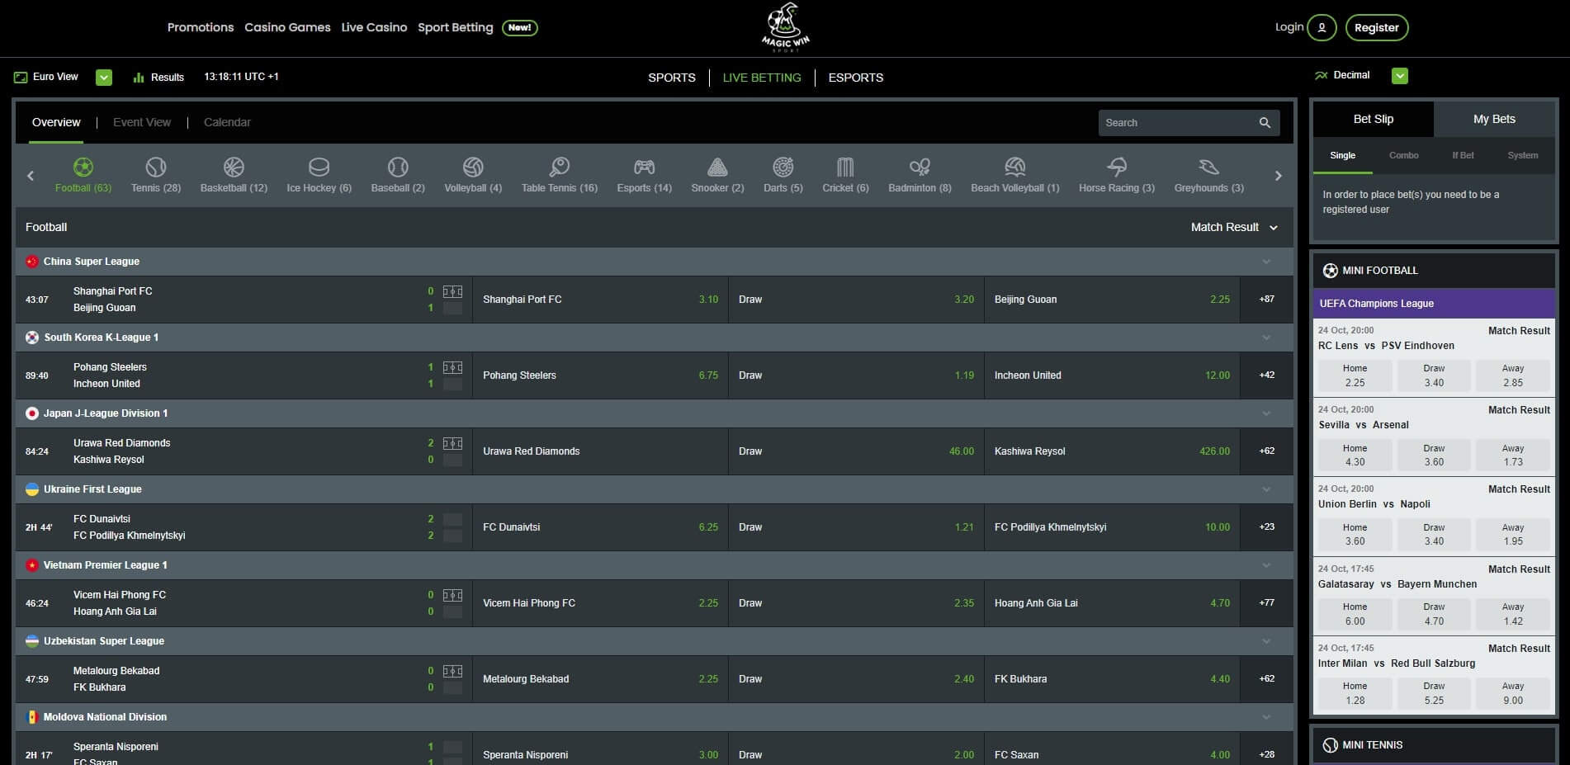Click the search magnifier icon
The image size is (1570, 765).
(1265, 122)
